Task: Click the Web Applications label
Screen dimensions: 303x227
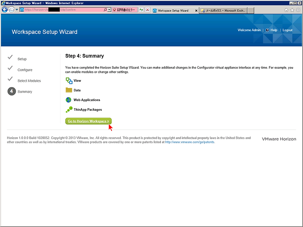Action: tap(87, 100)
